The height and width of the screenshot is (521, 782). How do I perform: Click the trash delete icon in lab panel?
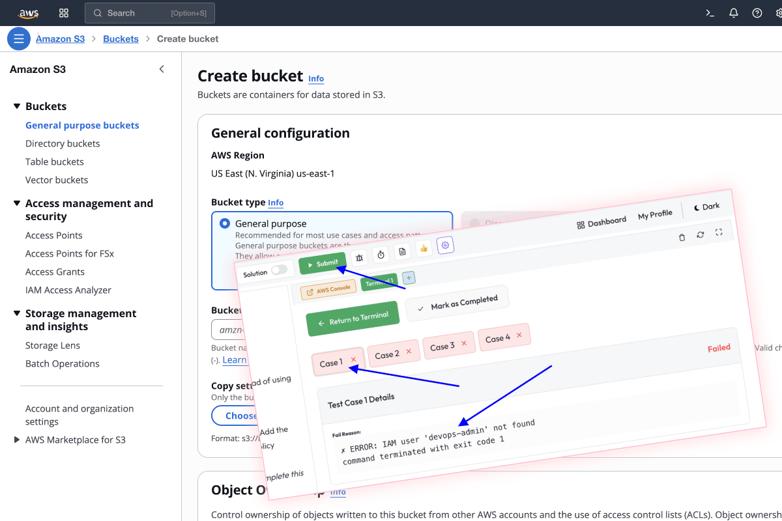(682, 237)
